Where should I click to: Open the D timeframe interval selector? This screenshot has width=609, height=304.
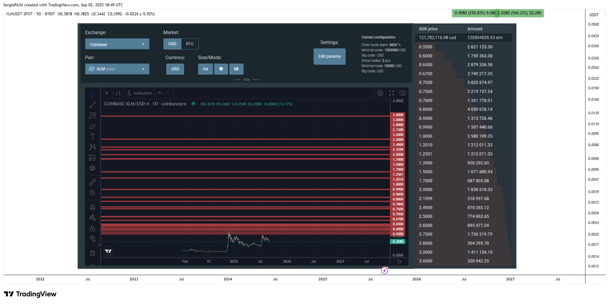pos(107,93)
